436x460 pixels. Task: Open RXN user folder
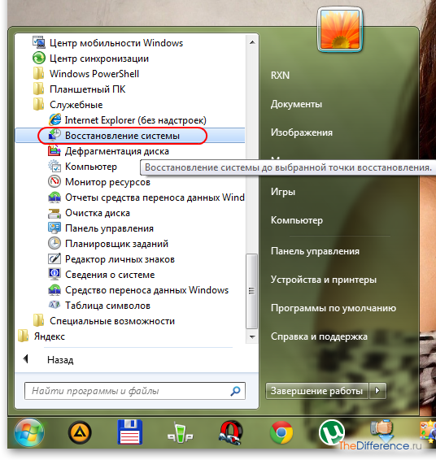(280, 76)
